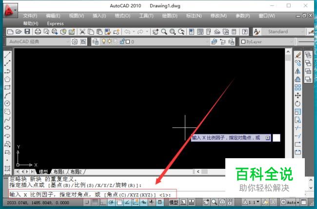Expand the redo history dropdown arrow
The height and width of the screenshot is (209, 317).
coord(147,32)
